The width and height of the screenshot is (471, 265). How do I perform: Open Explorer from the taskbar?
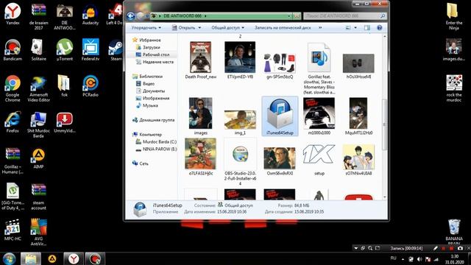click(31, 258)
